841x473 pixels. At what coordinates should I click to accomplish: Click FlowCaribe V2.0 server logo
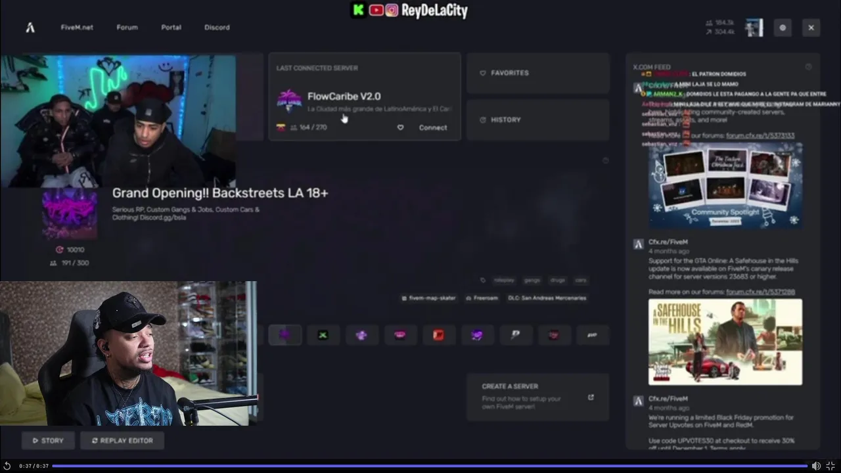(289, 102)
